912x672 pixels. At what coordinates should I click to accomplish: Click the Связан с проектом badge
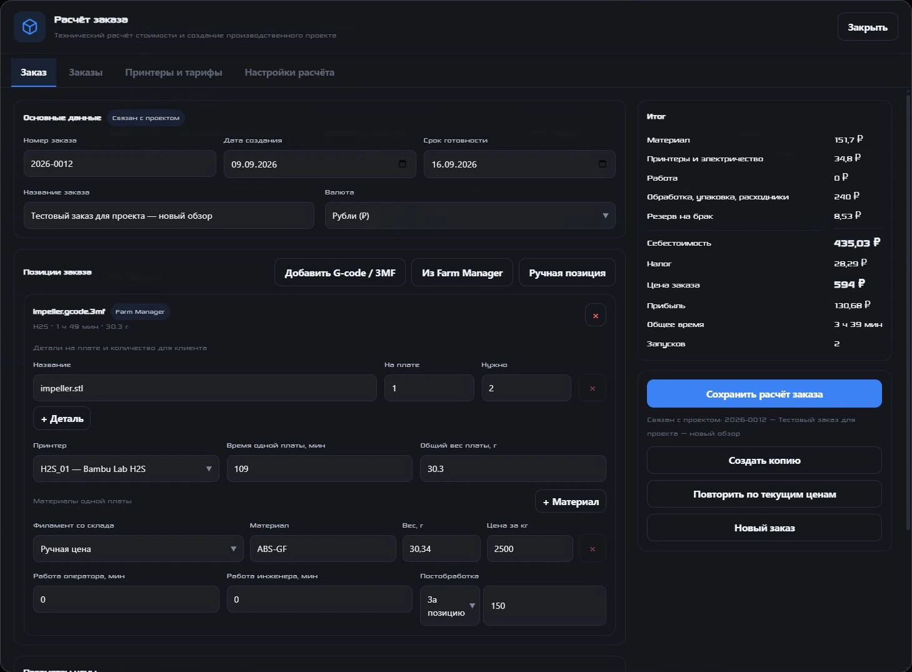tap(146, 118)
